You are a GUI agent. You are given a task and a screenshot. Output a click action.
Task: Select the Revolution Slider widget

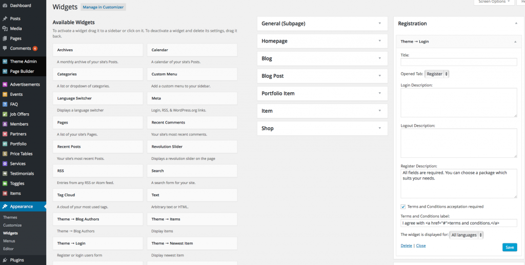(192, 147)
